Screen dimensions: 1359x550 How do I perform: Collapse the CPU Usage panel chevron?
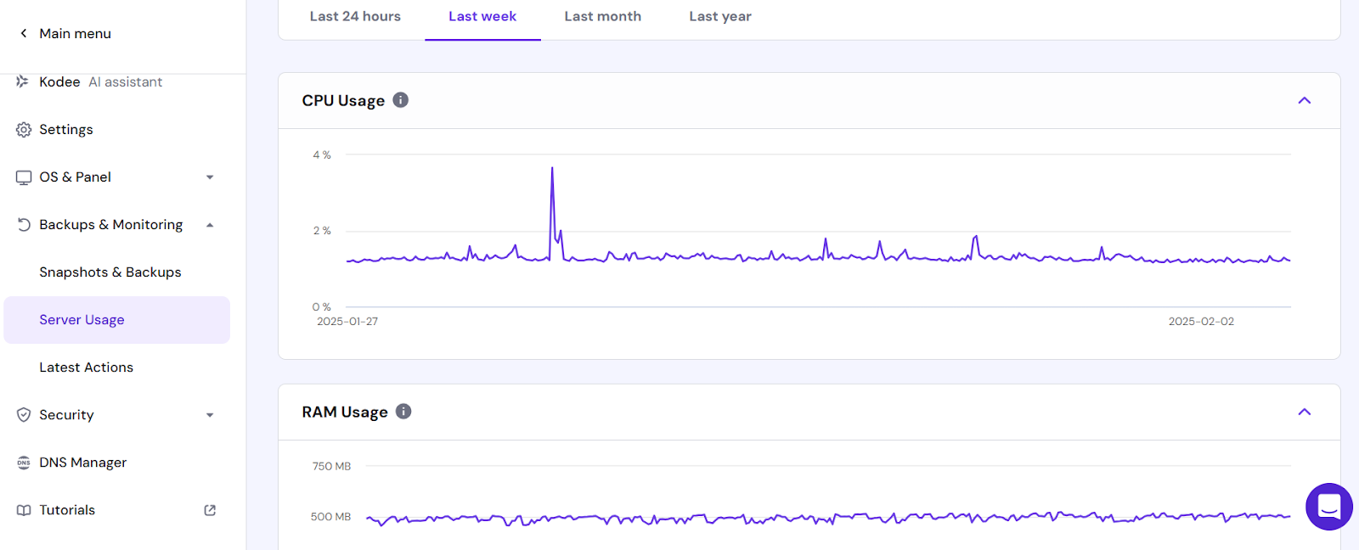pyautogui.click(x=1305, y=100)
